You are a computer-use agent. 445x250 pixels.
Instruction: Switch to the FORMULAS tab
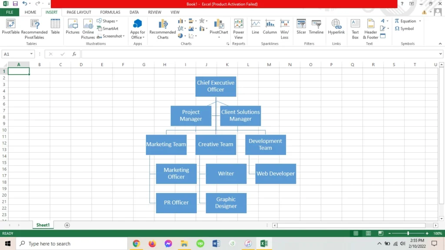110,12
